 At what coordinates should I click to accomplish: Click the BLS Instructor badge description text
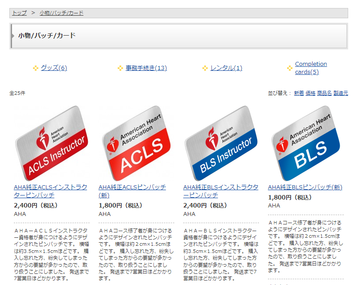[x=221, y=255]
